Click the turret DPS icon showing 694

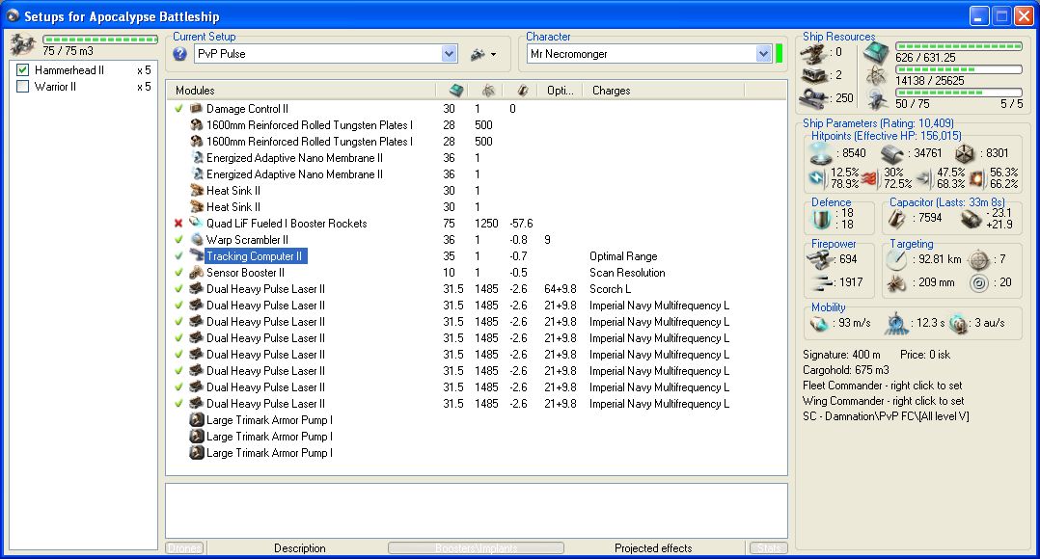(820, 259)
